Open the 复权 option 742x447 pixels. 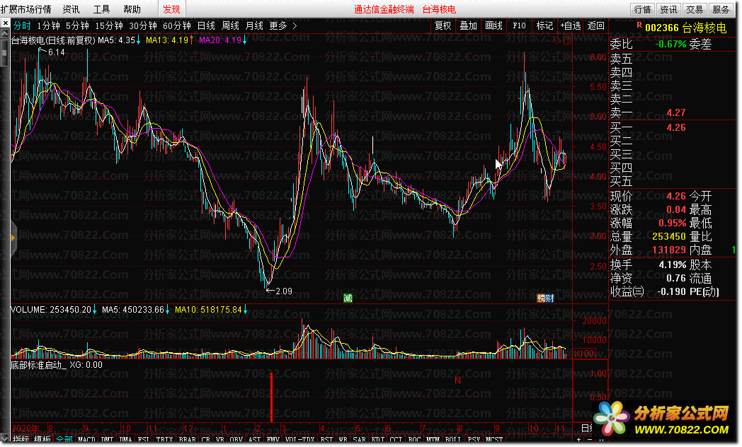(x=443, y=25)
